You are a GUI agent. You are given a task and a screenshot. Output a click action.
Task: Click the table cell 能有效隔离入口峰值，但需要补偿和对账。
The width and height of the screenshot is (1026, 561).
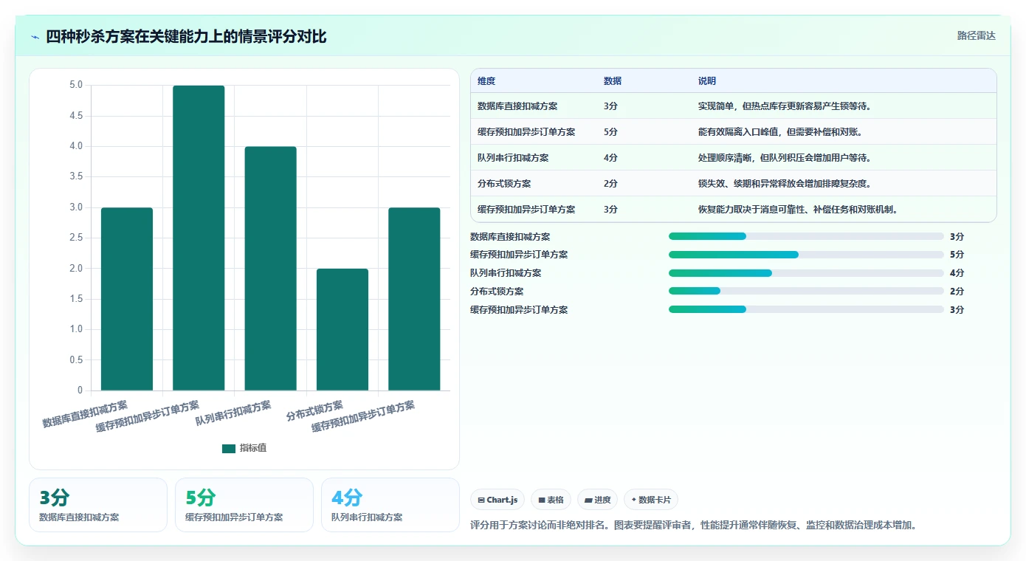[x=782, y=132]
